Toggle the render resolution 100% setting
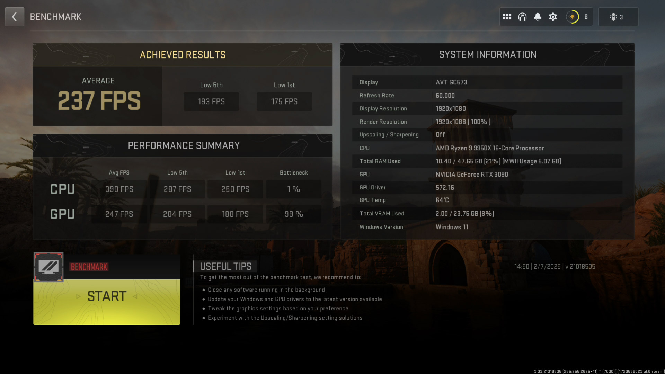The height and width of the screenshot is (374, 665). [463, 122]
